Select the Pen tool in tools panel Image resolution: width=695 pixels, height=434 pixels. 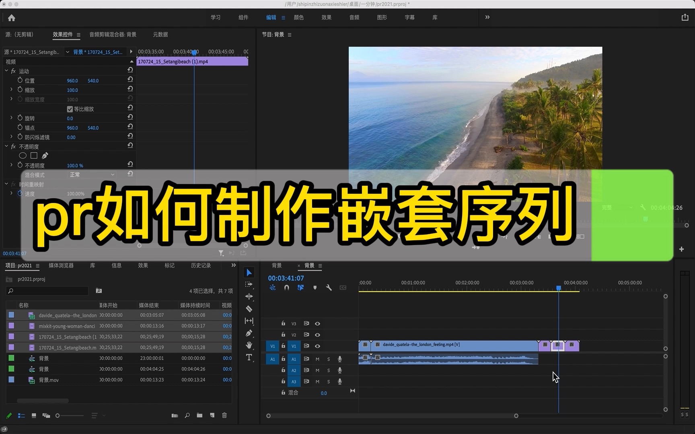pyautogui.click(x=249, y=333)
